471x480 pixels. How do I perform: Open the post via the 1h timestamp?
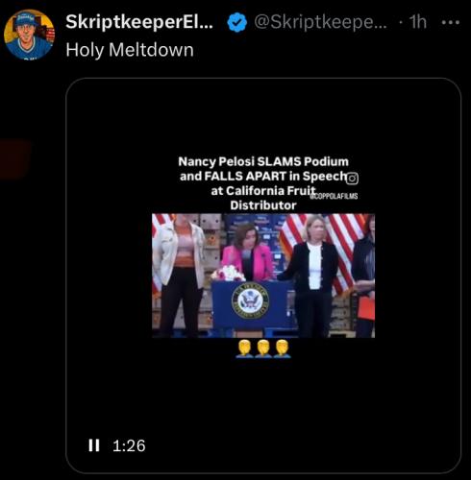(x=418, y=22)
